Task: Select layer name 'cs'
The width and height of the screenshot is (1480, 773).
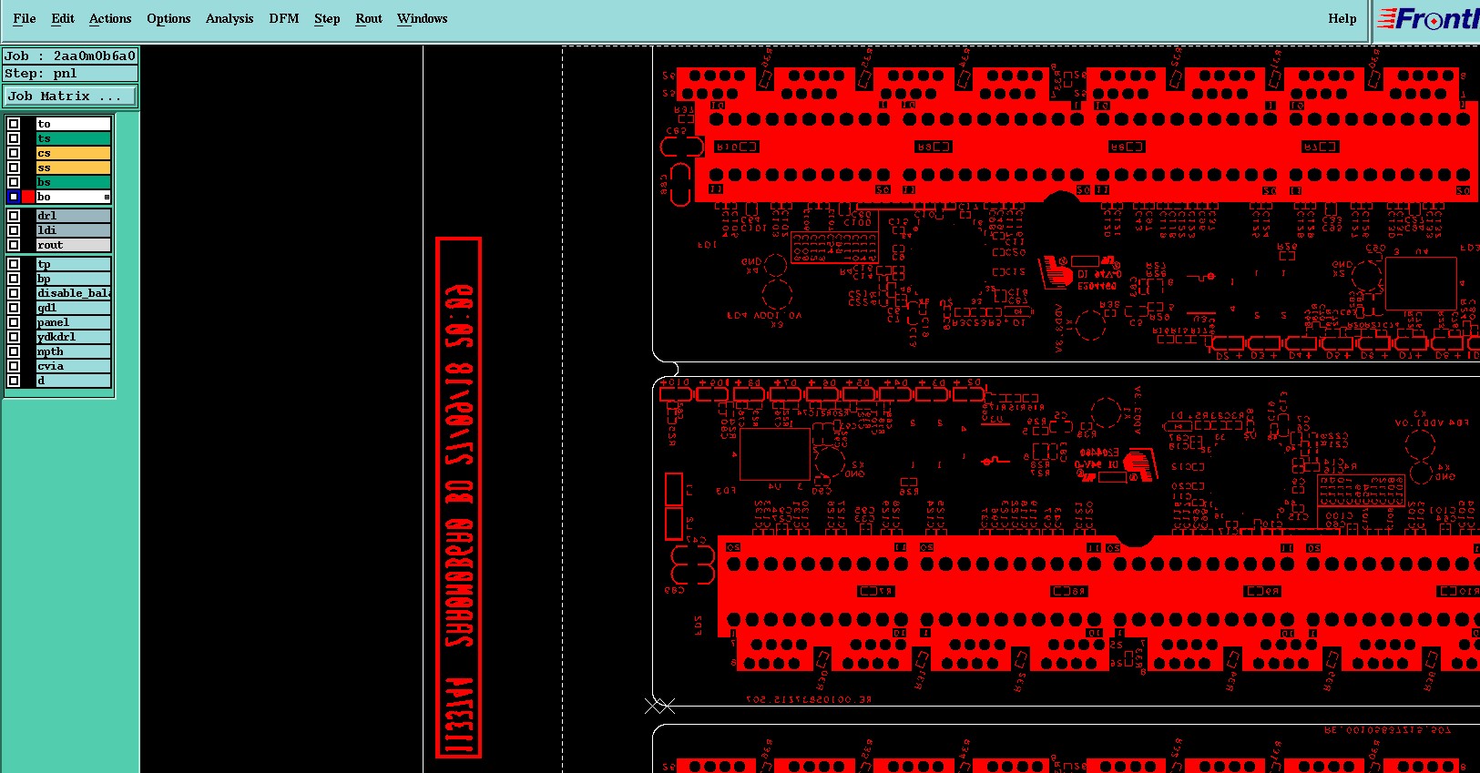Action: pos(73,153)
